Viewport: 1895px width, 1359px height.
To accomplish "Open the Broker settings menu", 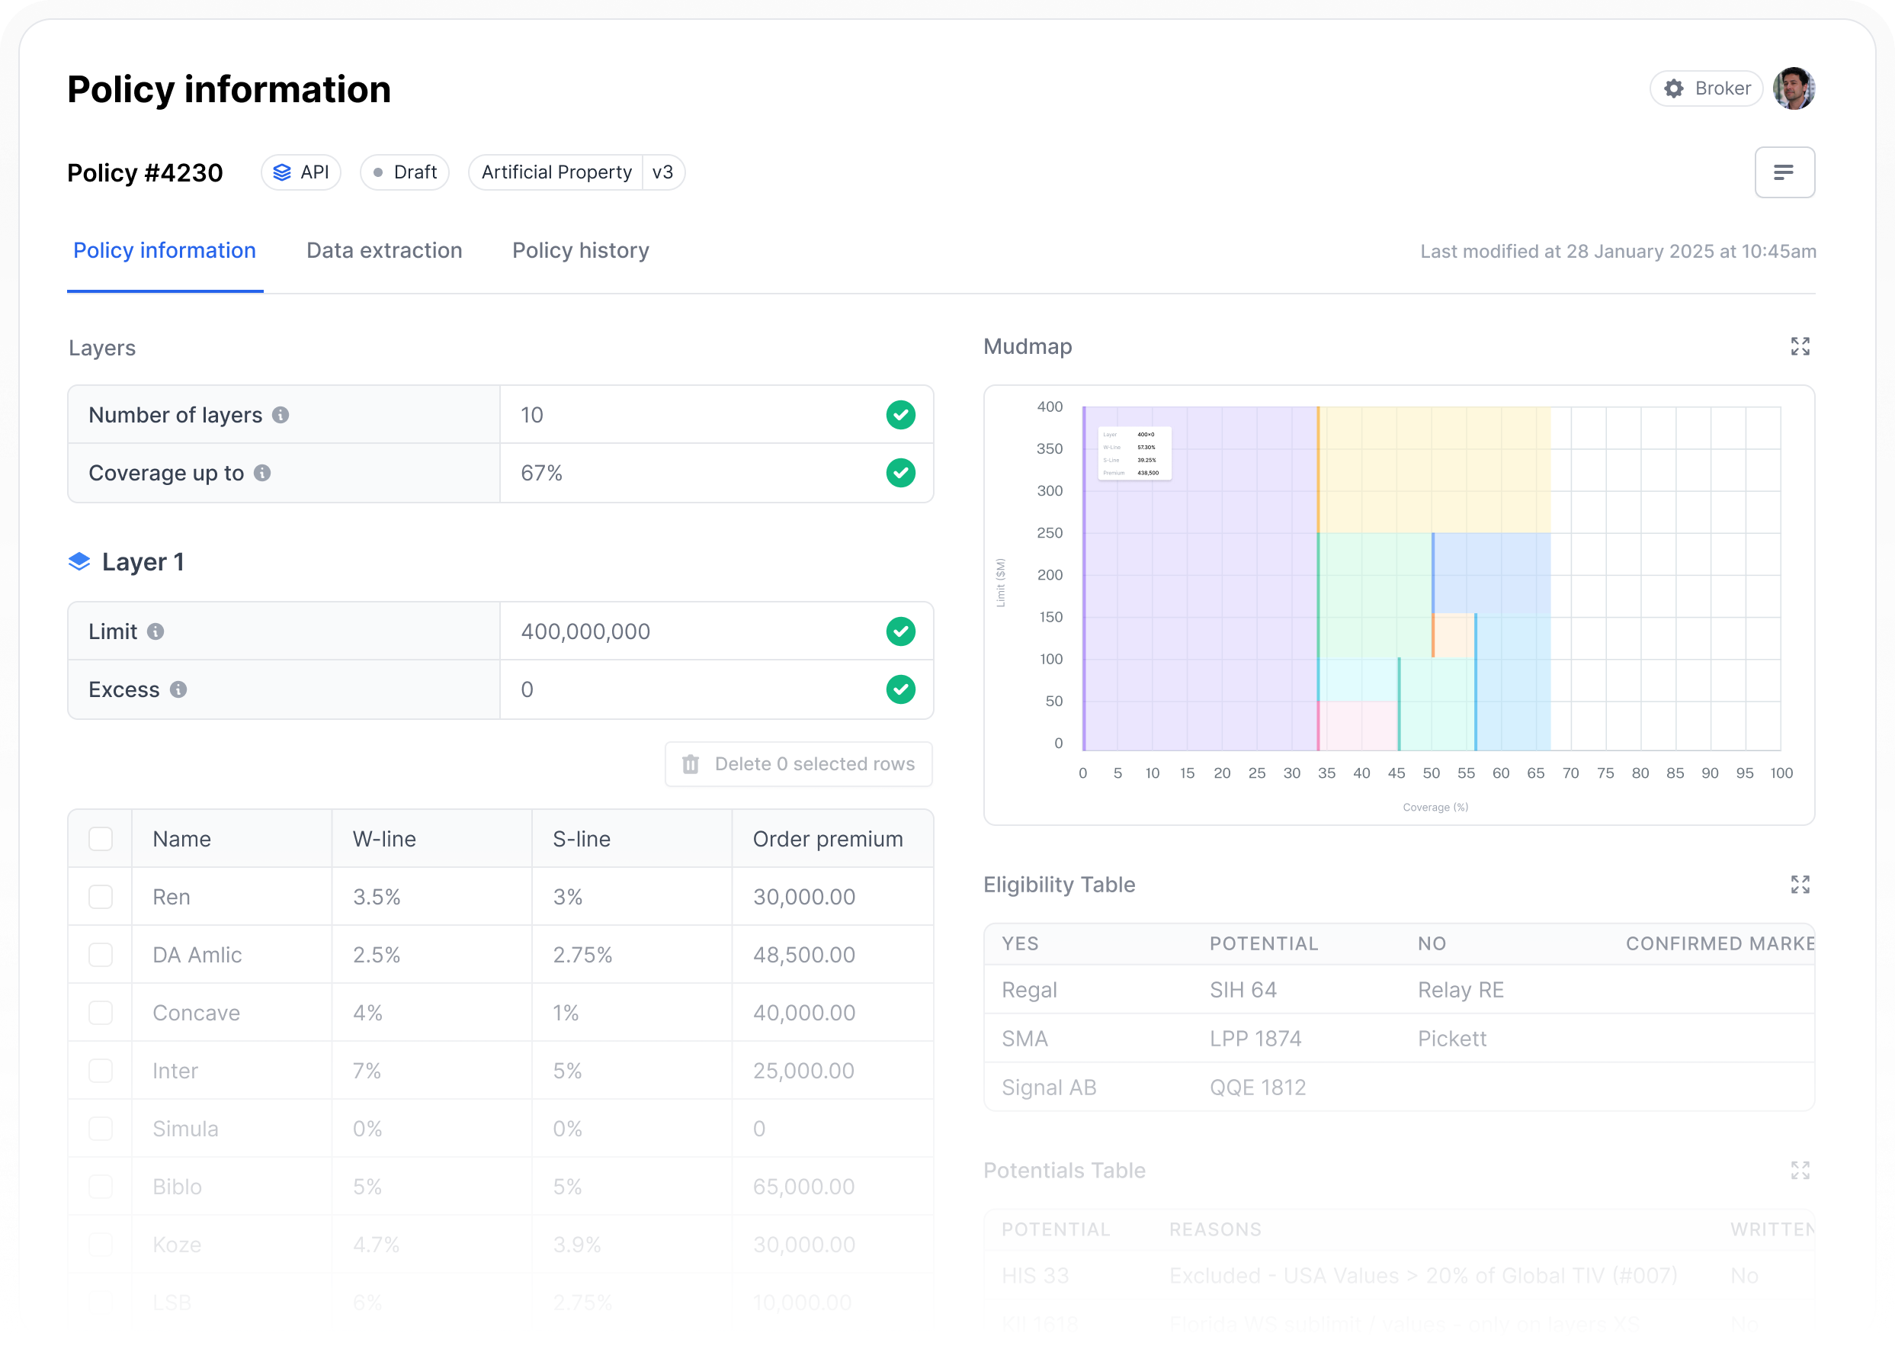I will pyautogui.click(x=1706, y=88).
